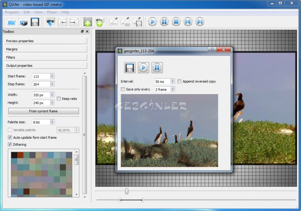Click the video position slider handle
The height and width of the screenshot is (211, 301).
pyautogui.click(x=127, y=191)
